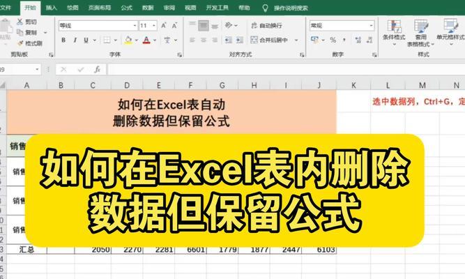Align text left in the ribbon
This screenshot has width=465, height=279.
pos(192,40)
